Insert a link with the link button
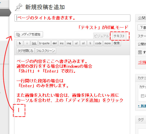The height and width of the screenshot is (134, 146). 34,43
